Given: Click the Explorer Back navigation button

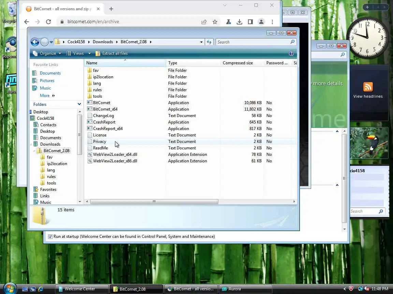Looking at the screenshot, I should click(35, 42).
